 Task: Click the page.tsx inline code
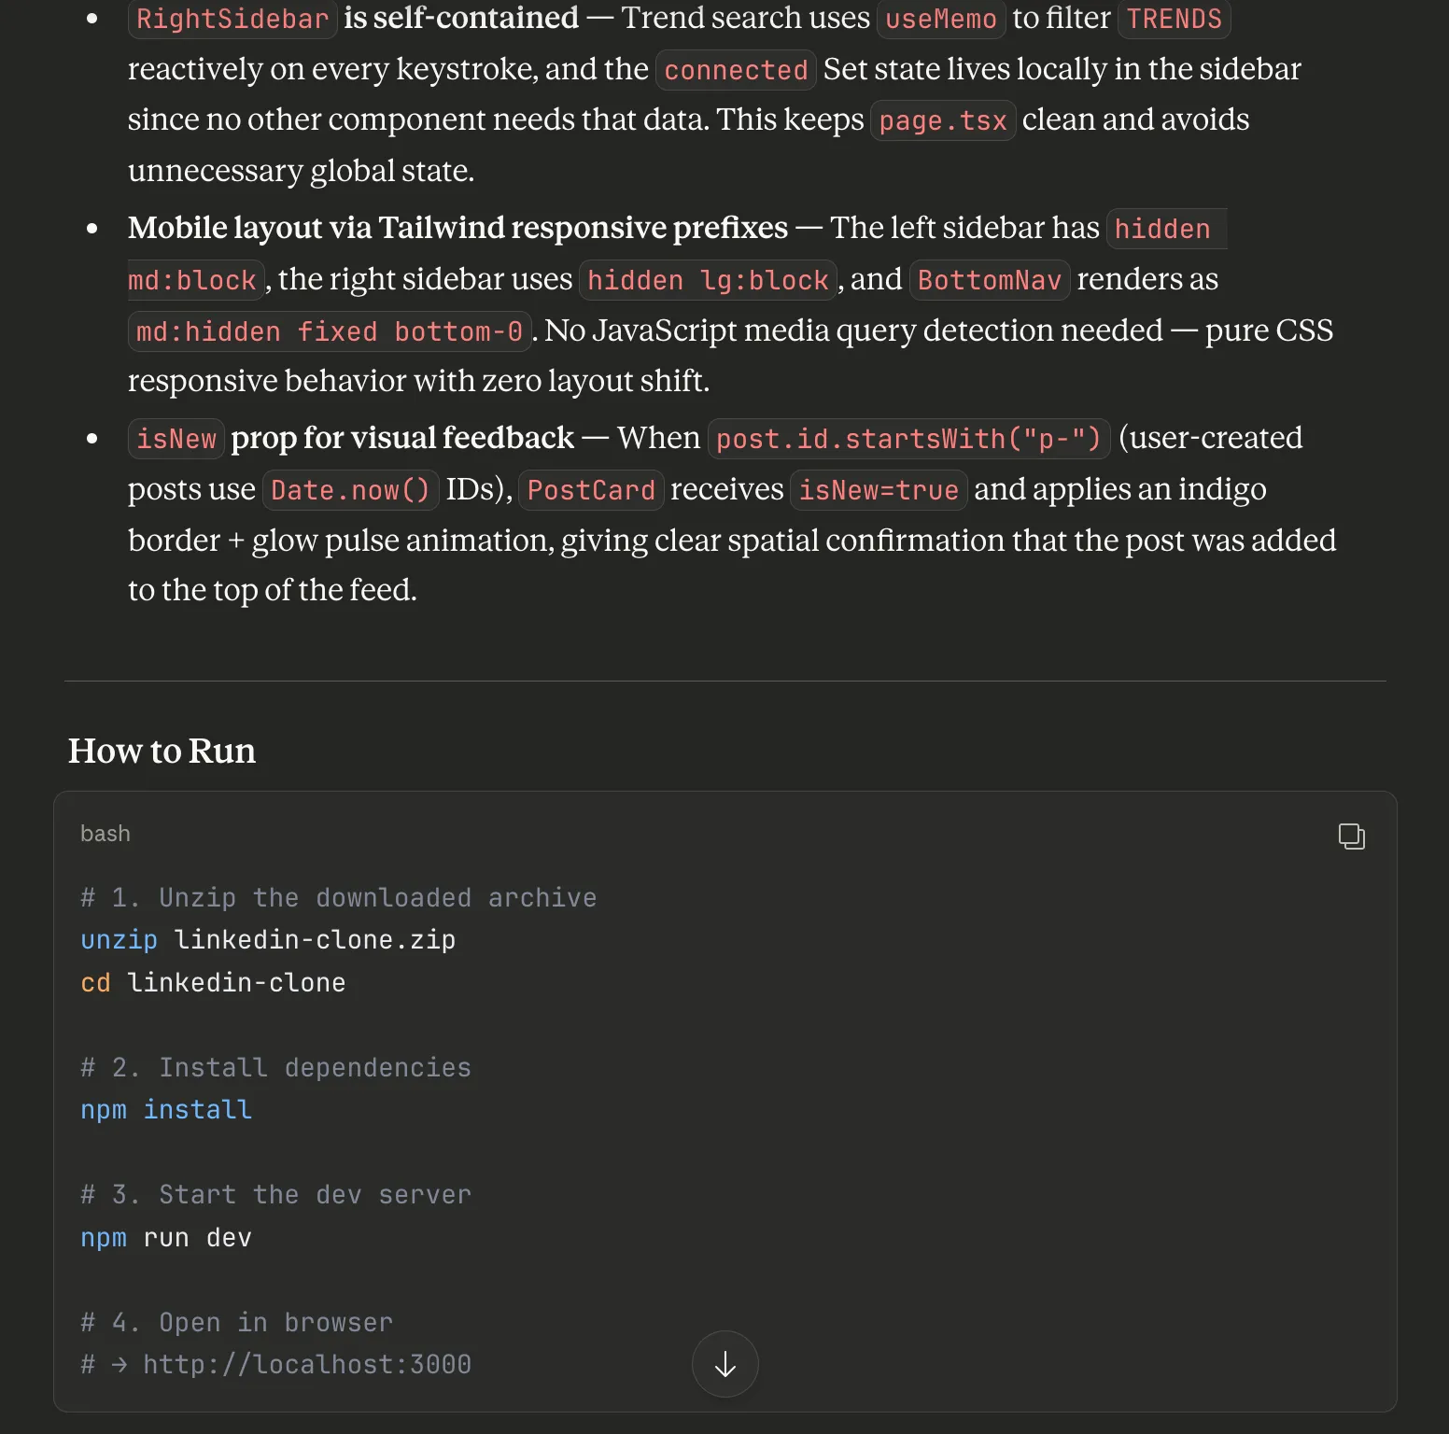pyautogui.click(x=942, y=120)
